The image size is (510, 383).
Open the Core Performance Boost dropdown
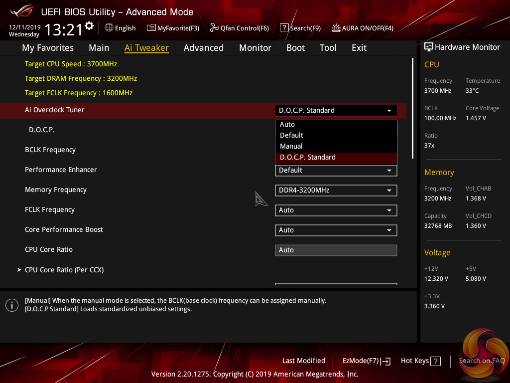tap(336, 230)
